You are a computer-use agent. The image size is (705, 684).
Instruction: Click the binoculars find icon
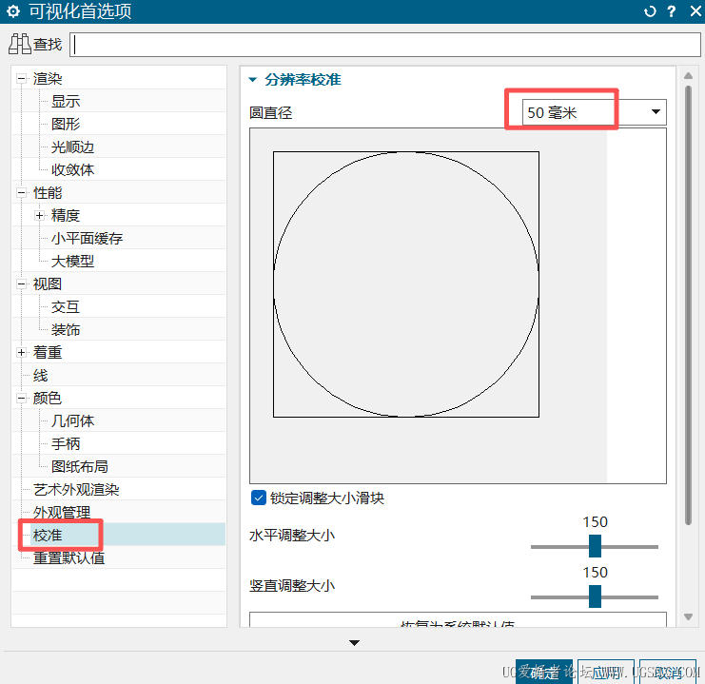point(20,44)
